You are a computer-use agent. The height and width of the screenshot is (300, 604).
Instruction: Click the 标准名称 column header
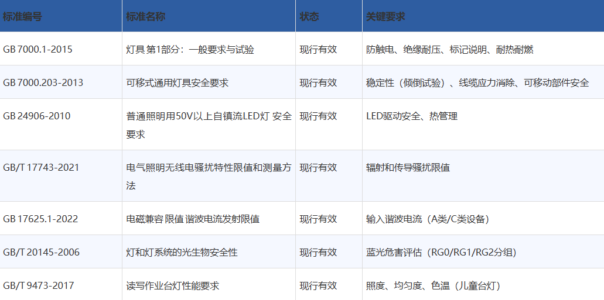pos(209,16)
